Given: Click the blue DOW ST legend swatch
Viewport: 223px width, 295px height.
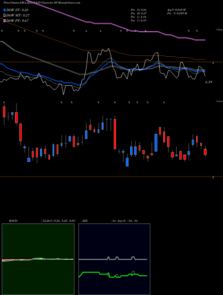Looking at the screenshot, I should (4, 10).
